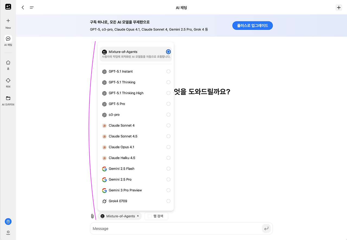The width and height of the screenshot is (347, 240).
Task: Click the 플러스로 업그레이드 button
Action: tap(252, 26)
